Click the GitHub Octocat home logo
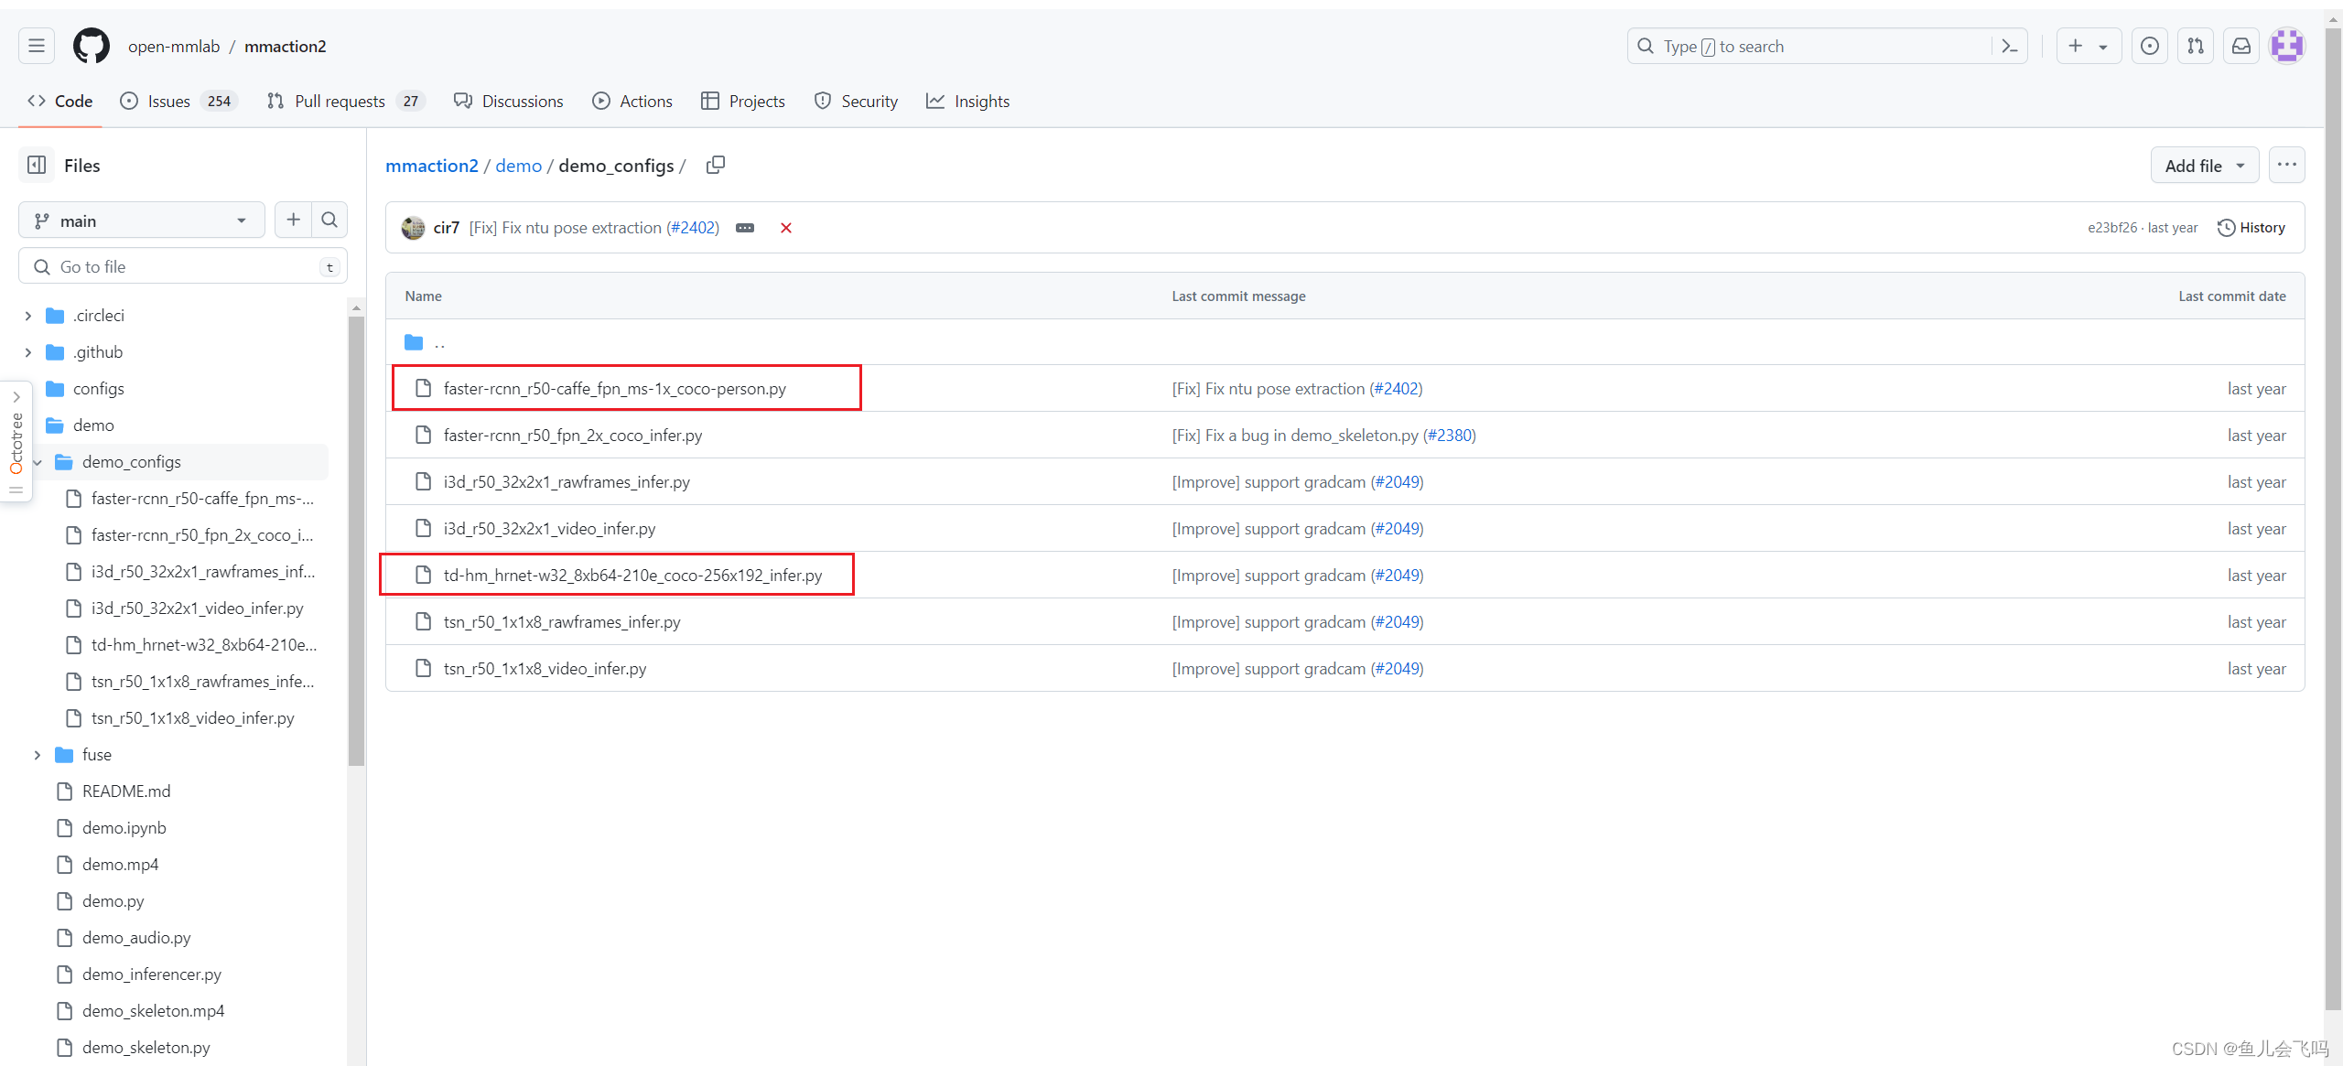Viewport: 2343px width, 1066px height. click(91, 46)
